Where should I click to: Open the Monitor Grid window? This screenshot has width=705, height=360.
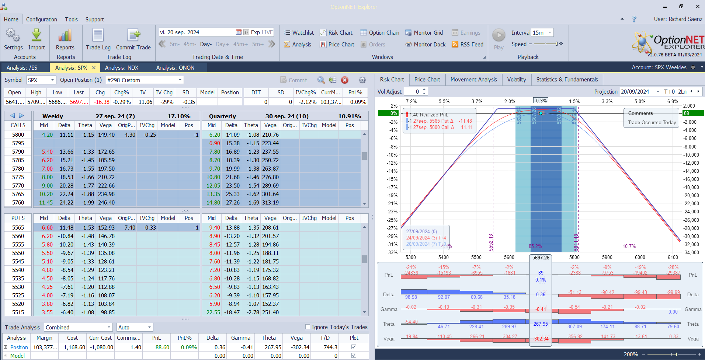[x=424, y=32]
